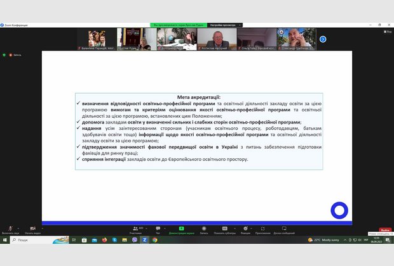Expand the reactions options arrow
394x266 pixels.
(251, 229)
